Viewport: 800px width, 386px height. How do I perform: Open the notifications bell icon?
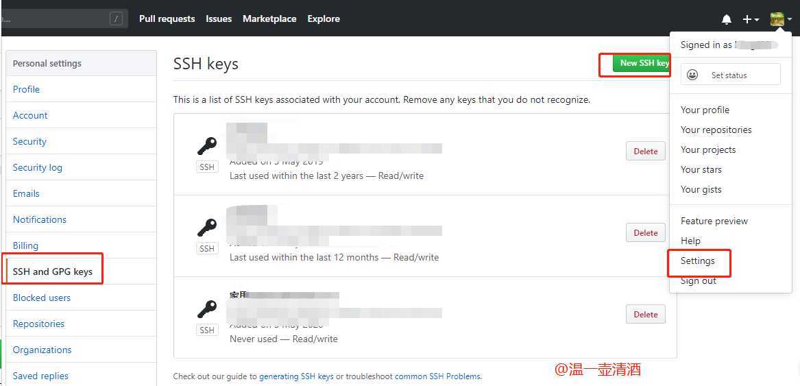pyautogui.click(x=727, y=19)
